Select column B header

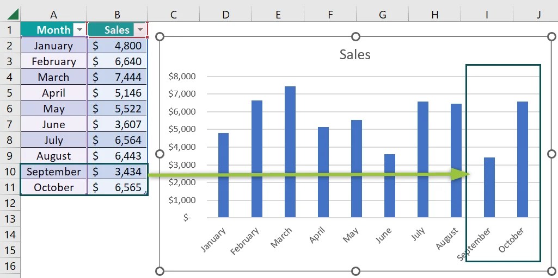pyautogui.click(x=117, y=14)
